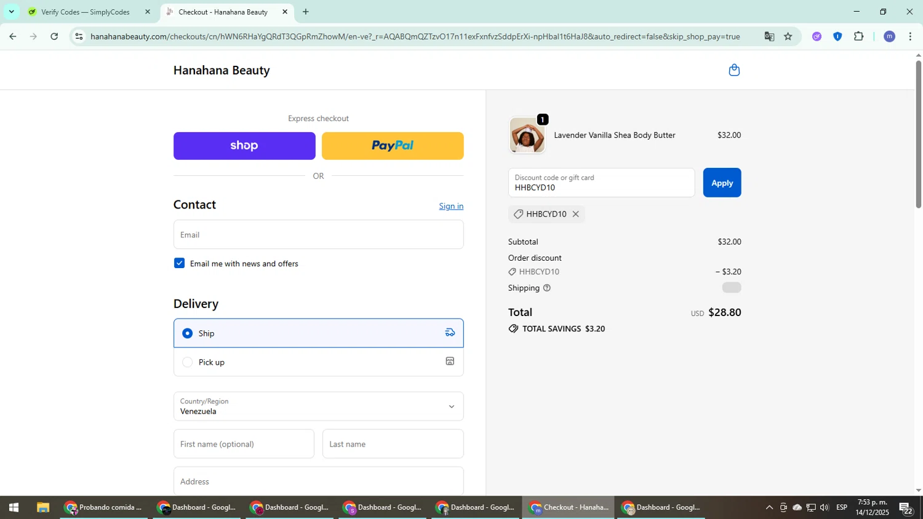The height and width of the screenshot is (519, 923).
Task: Close the Checkout Hanahana Beauty tab
Action: (285, 12)
